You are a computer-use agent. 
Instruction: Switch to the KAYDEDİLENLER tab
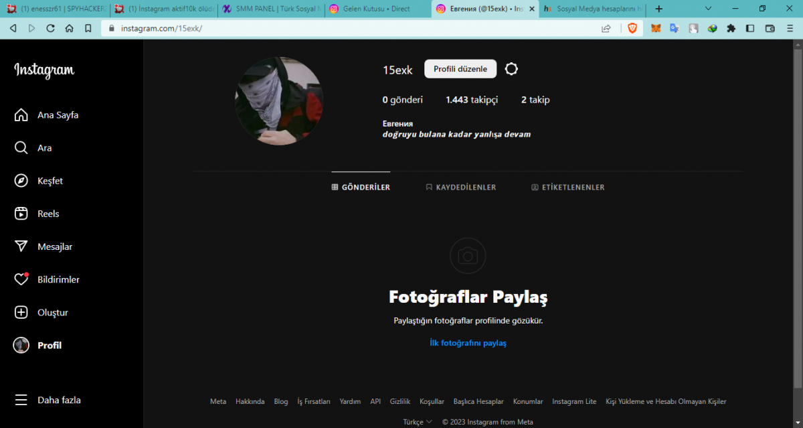coord(461,188)
